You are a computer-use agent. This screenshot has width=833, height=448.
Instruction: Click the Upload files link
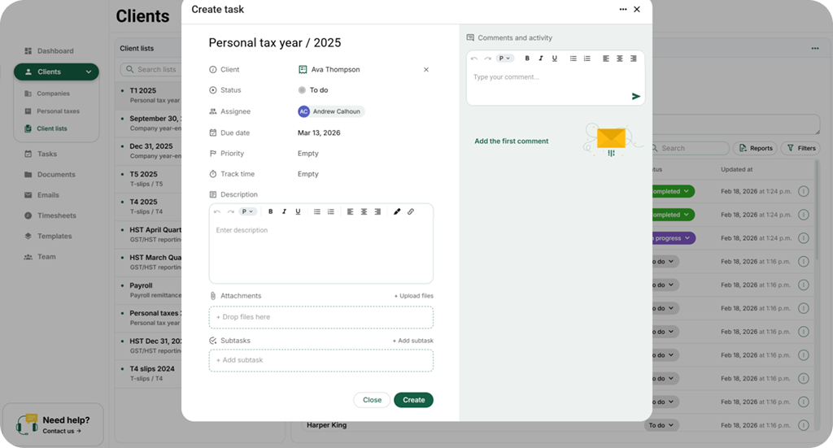coord(414,296)
